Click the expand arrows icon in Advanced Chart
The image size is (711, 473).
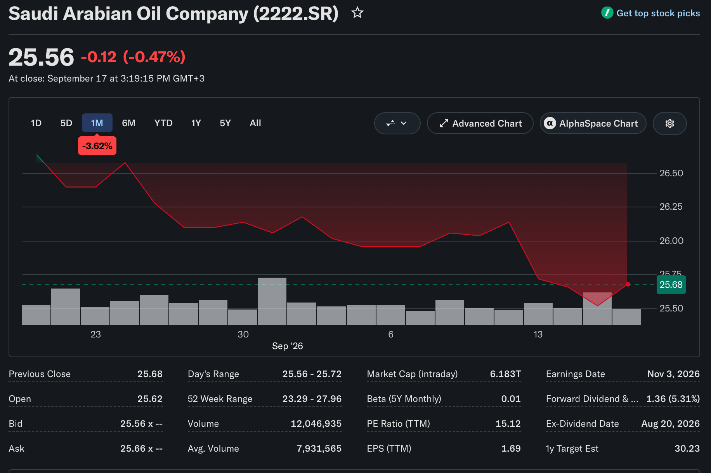[444, 123]
